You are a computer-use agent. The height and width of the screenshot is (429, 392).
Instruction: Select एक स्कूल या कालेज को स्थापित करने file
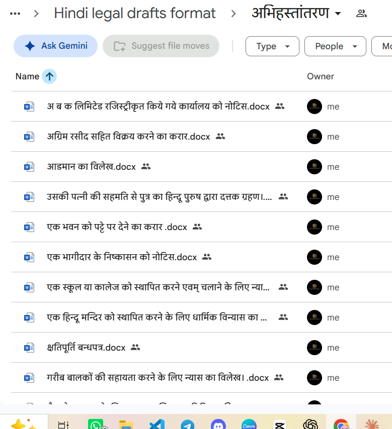tap(158, 287)
